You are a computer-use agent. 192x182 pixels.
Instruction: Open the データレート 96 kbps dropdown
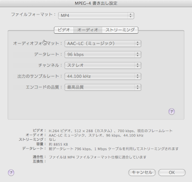point(103,54)
